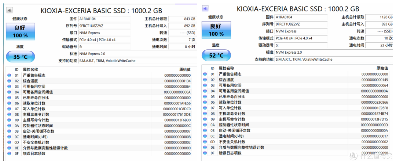
Task: Click the 892 GB host total writes field
Action: click(x=182, y=26)
